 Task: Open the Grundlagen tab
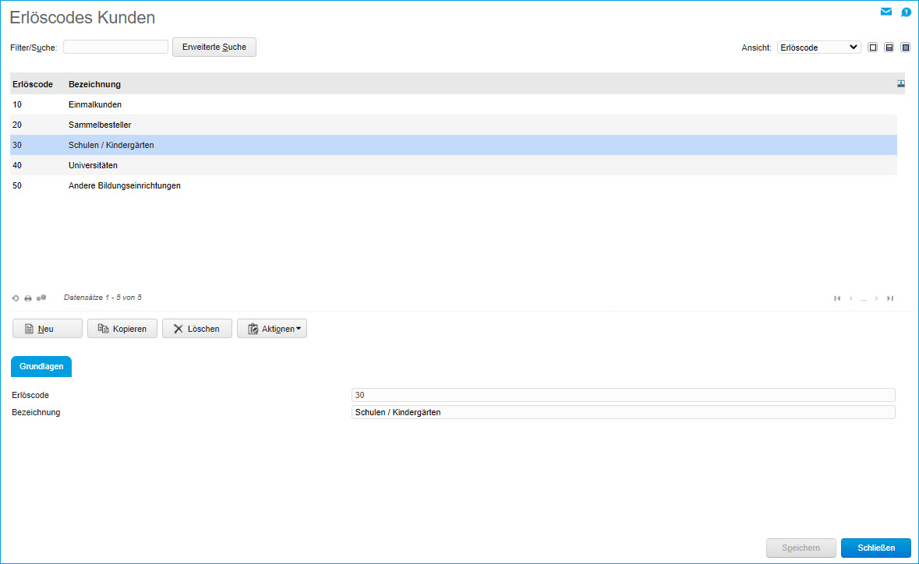[x=41, y=367]
